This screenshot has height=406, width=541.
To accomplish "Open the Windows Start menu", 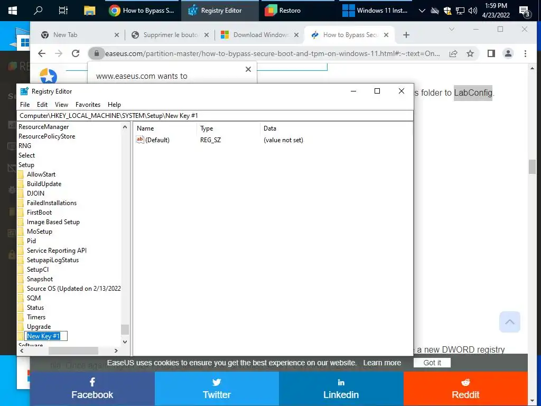I will [x=13, y=11].
